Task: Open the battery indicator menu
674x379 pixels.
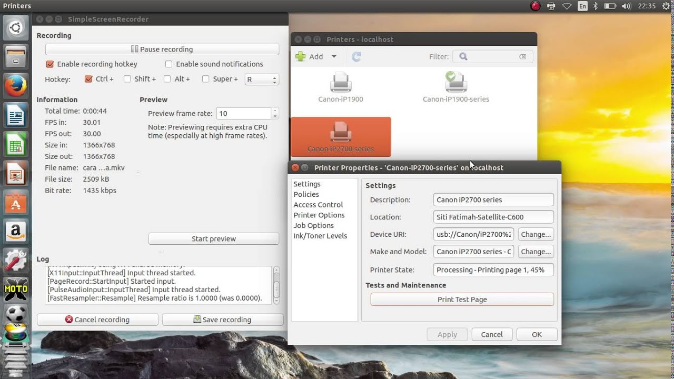Action: pos(610,6)
